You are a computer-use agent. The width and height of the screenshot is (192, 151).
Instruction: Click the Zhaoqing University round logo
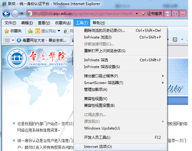[17, 59]
